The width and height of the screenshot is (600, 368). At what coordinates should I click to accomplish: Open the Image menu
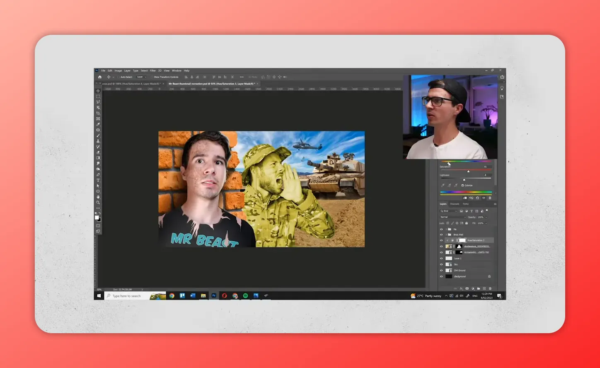[x=118, y=71]
